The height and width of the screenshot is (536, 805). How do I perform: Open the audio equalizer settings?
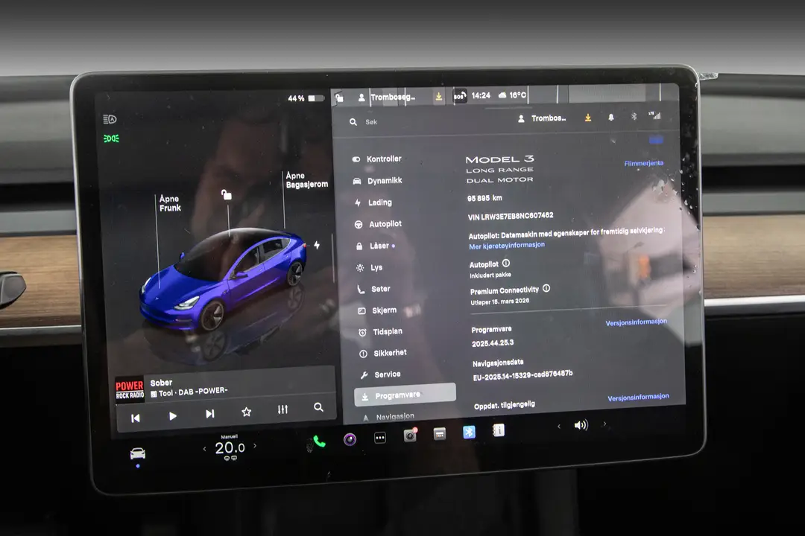(x=283, y=409)
